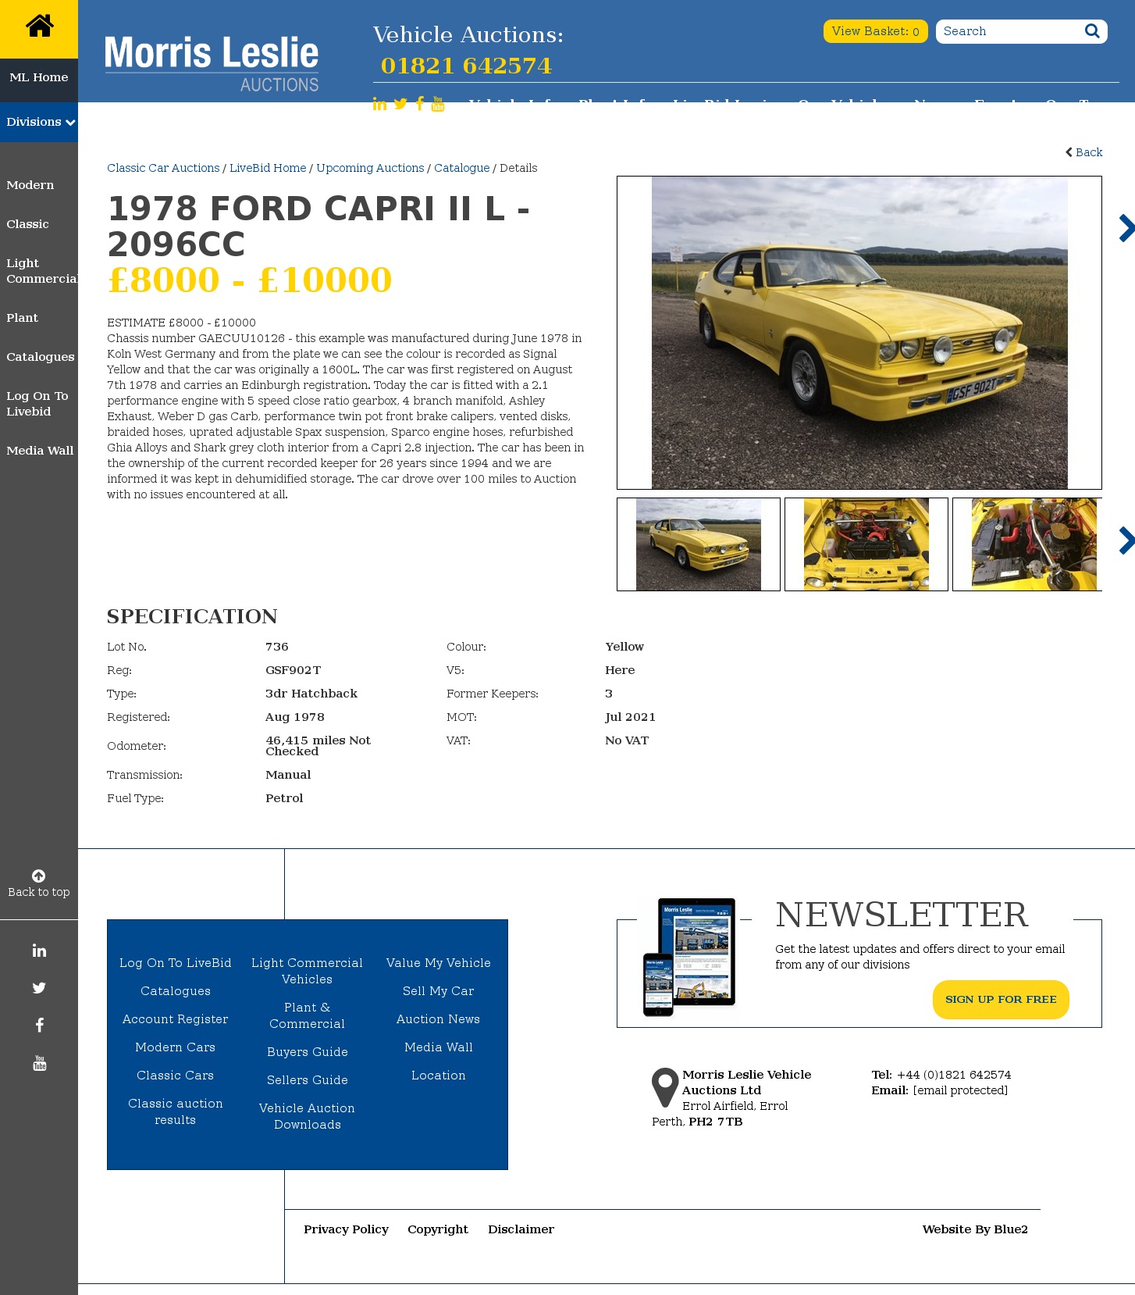Open Website By Blue2 link
This screenshot has width=1135, height=1295.
click(x=975, y=1229)
